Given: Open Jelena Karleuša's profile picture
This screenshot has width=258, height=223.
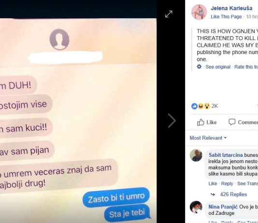Looking at the screenshot, I should click(199, 12).
